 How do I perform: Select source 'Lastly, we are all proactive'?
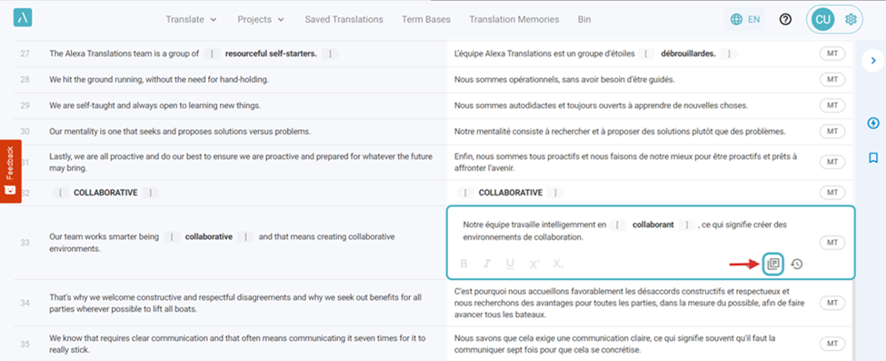point(241,162)
